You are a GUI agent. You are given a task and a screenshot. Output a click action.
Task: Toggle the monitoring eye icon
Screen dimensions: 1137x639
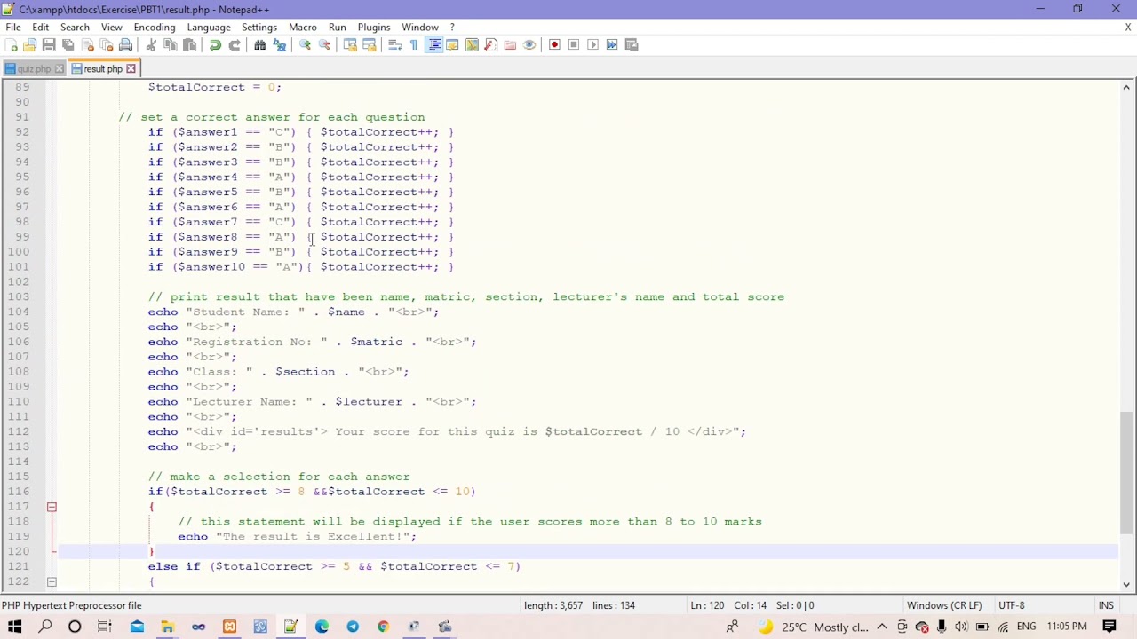(x=529, y=45)
